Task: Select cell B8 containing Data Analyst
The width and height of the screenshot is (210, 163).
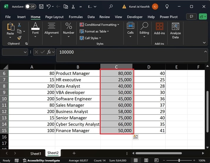Action: (x=78, y=86)
